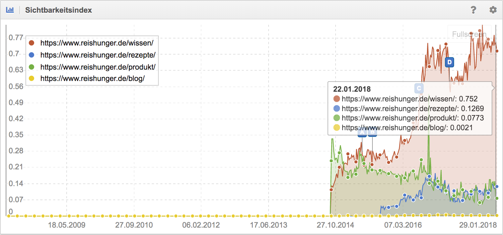Toggle the /wissen/ series in legend
This screenshot has height=235, width=503.
(97, 43)
